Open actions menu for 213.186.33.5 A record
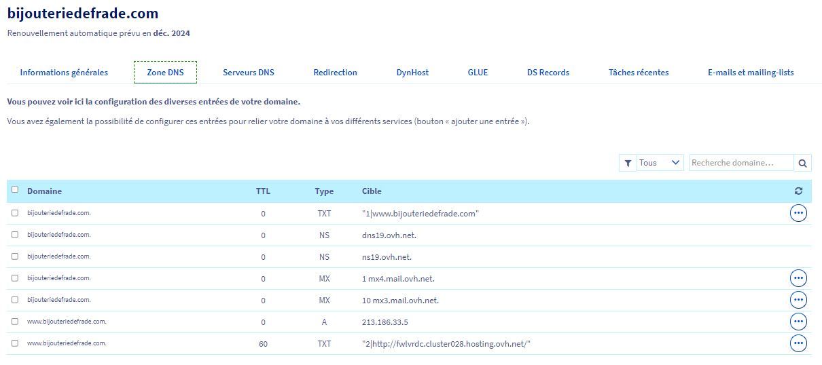822x365 pixels. [798, 322]
